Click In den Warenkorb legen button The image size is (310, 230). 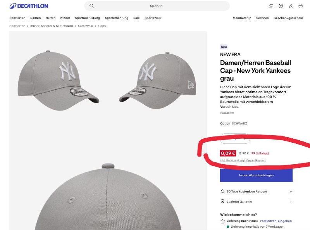pos(256,175)
